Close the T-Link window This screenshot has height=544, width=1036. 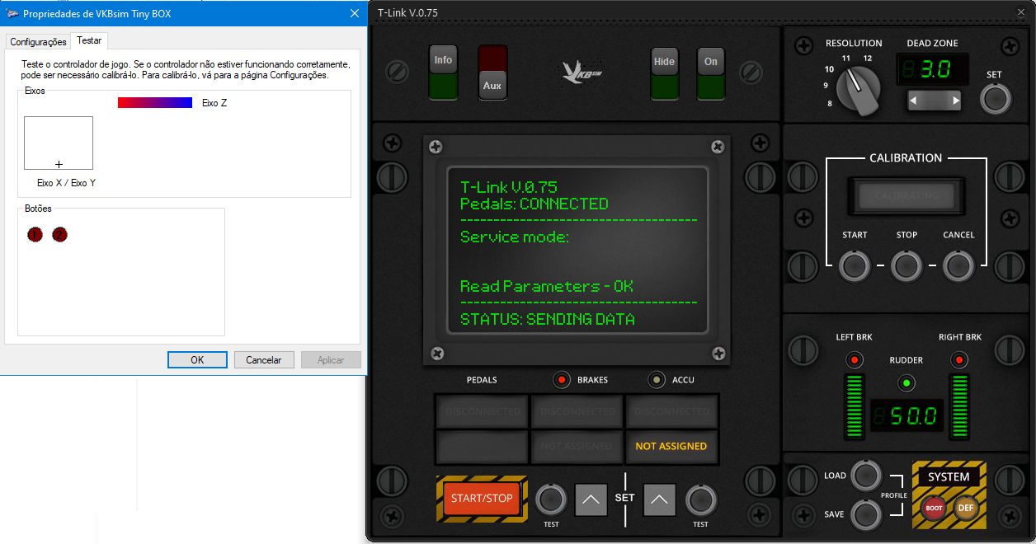(1020, 12)
